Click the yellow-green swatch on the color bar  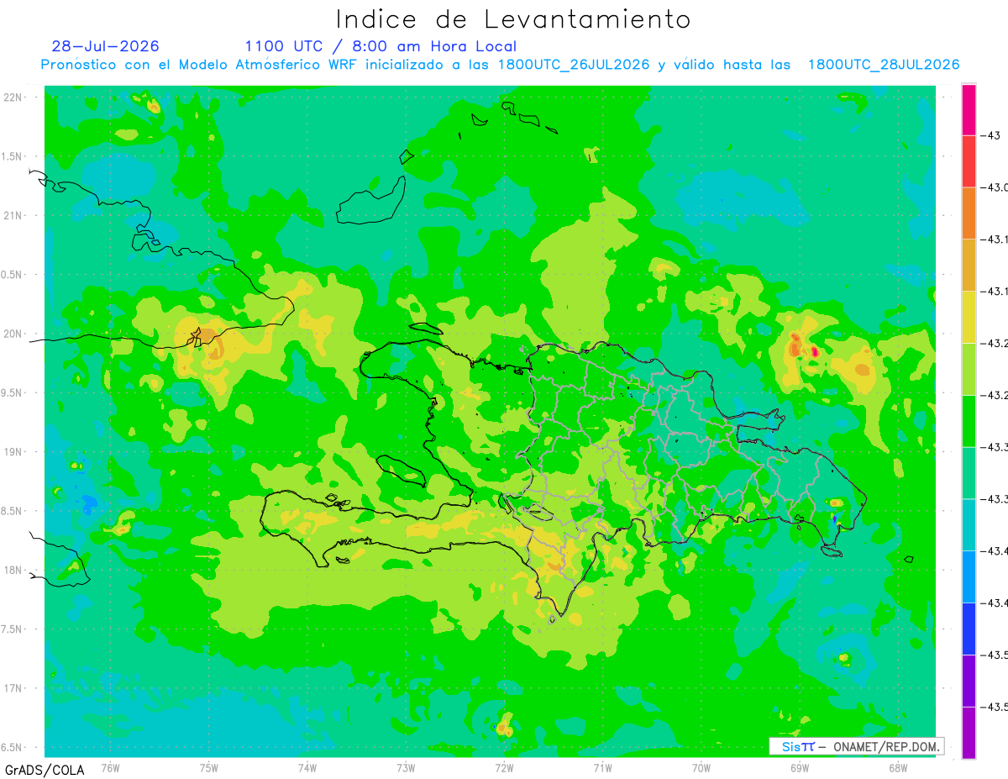point(969,369)
